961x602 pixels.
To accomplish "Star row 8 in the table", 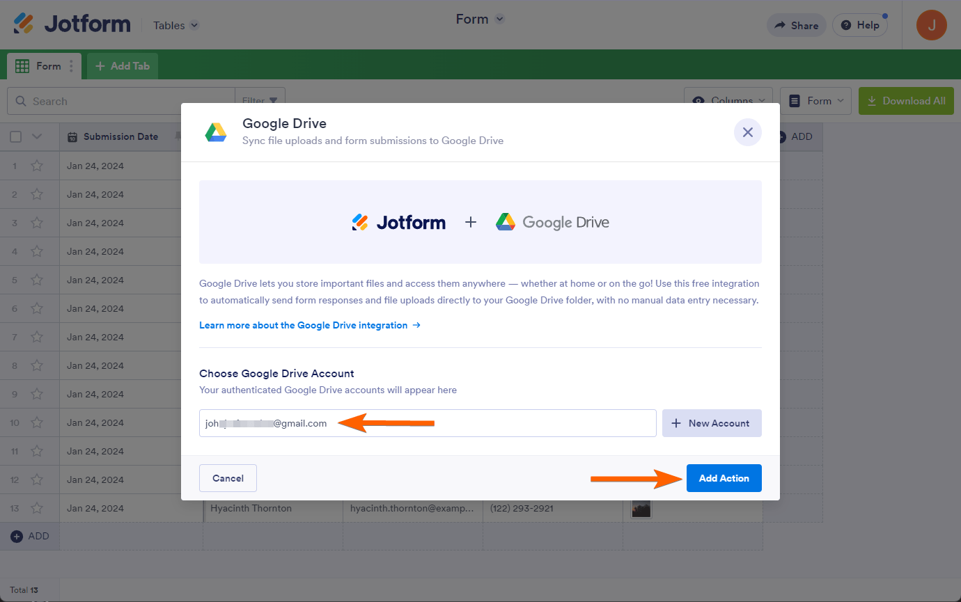I will coord(37,365).
